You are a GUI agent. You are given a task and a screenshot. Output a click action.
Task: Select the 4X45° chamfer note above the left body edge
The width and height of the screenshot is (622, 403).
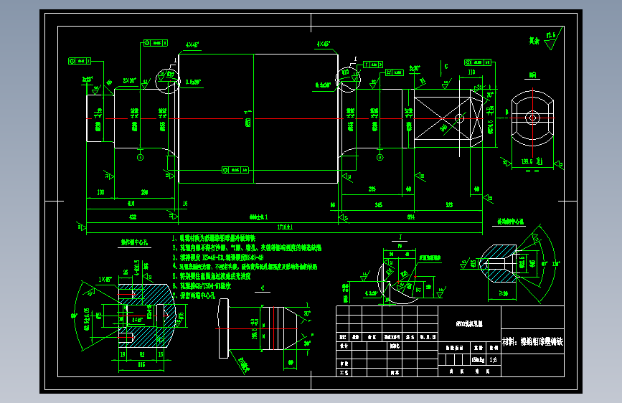point(192,45)
